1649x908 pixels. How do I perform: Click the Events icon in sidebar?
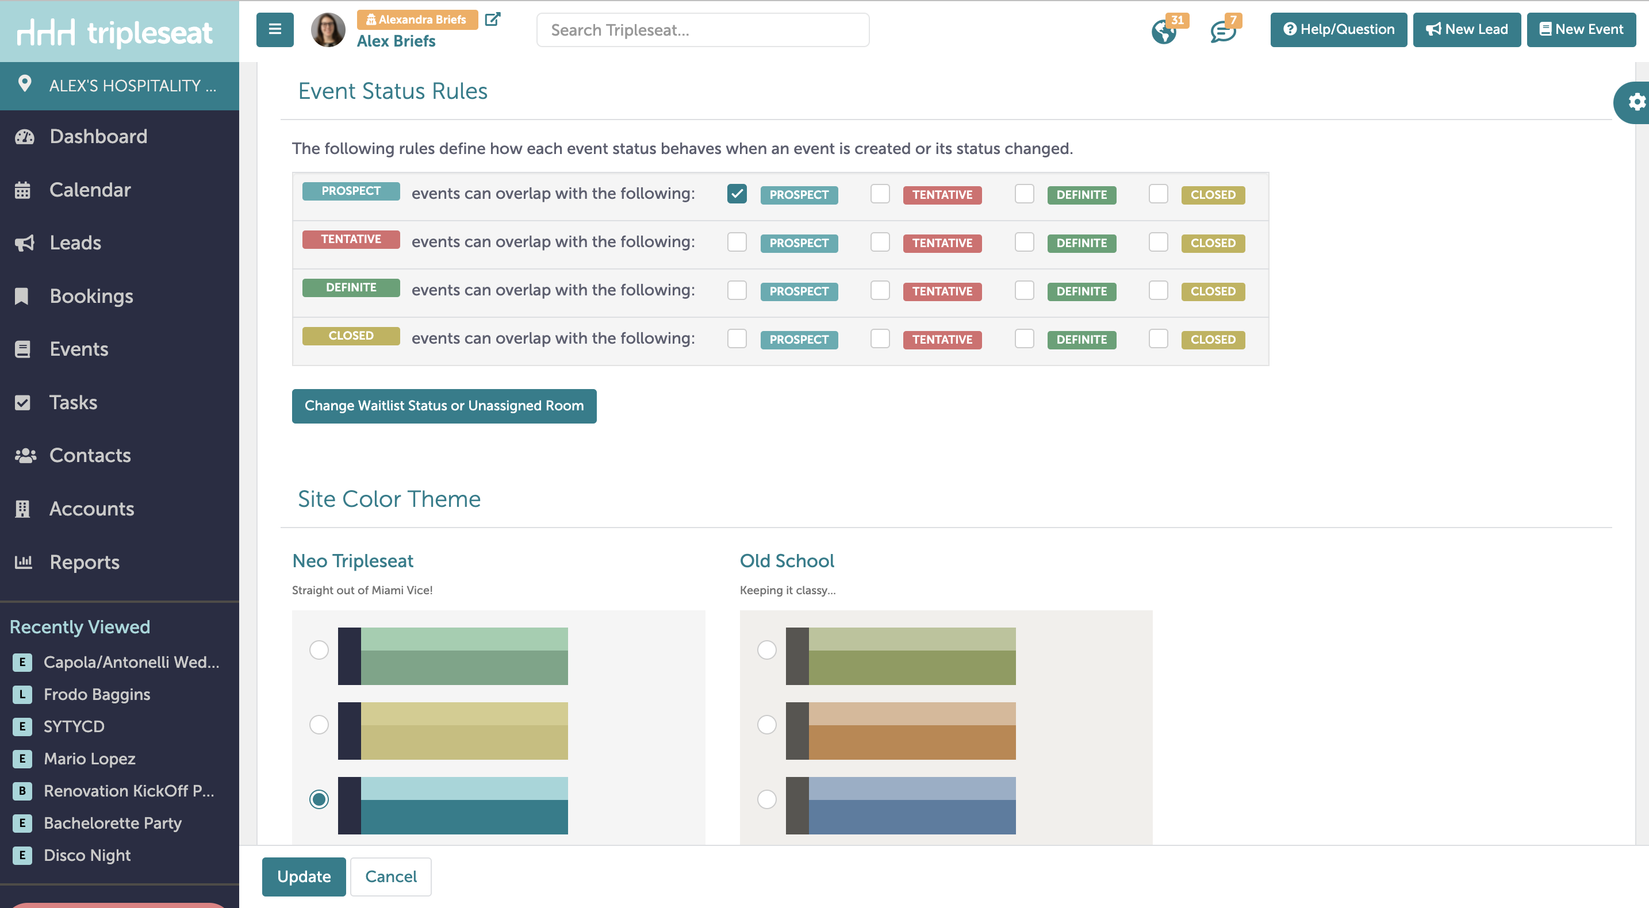[x=22, y=349]
